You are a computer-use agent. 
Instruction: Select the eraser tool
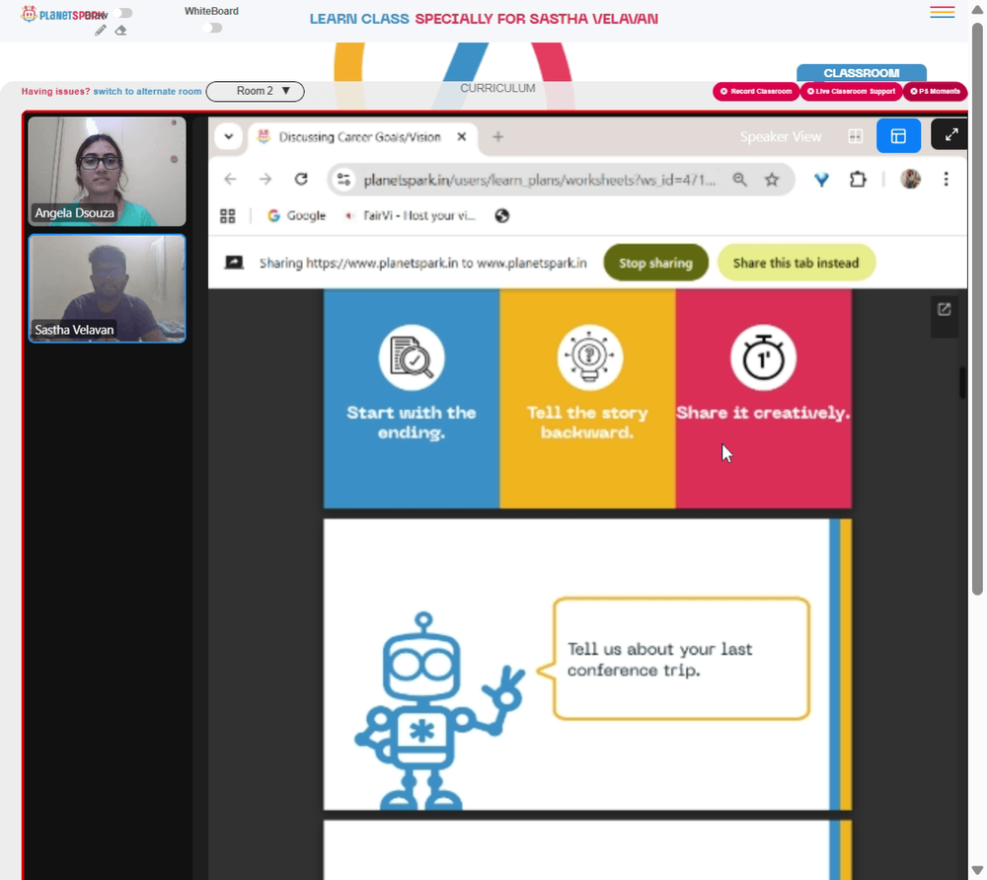(x=120, y=31)
